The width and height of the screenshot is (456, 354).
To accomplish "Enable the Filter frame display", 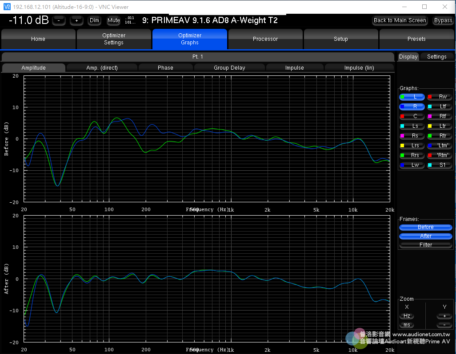I will coord(425,244).
